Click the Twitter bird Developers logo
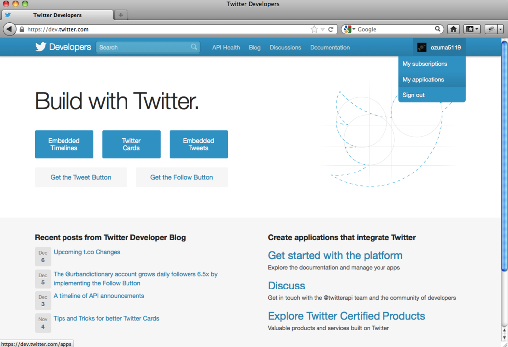508x347 pixels. (x=63, y=47)
